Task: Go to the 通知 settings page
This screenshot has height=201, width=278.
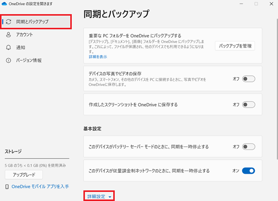Action: pos(36,47)
